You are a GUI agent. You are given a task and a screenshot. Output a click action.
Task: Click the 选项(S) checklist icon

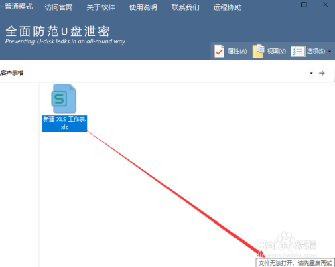298,52
